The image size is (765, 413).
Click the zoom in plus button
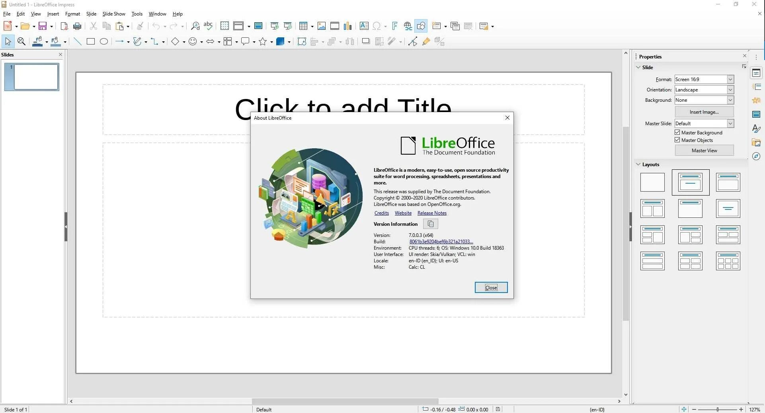[x=741, y=409]
